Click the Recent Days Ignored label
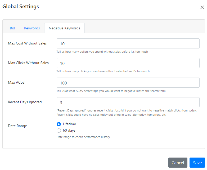The height and width of the screenshot is (170, 207). click(25, 102)
